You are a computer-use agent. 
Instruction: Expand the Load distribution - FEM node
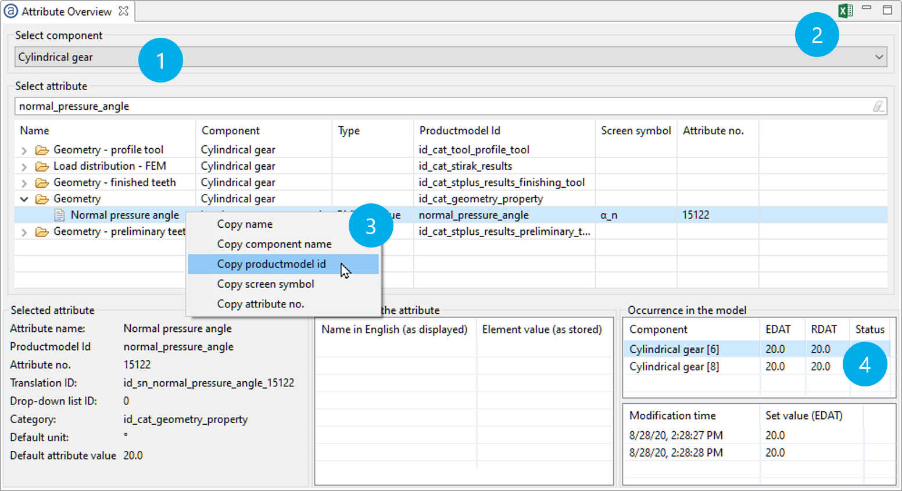pos(24,167)
